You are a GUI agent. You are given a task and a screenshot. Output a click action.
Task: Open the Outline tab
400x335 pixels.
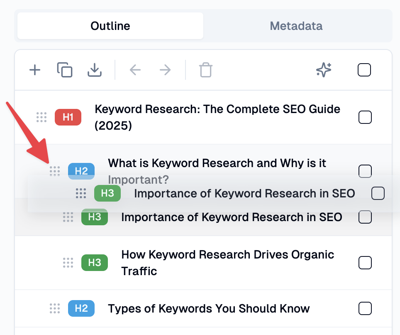pos(110,26)
